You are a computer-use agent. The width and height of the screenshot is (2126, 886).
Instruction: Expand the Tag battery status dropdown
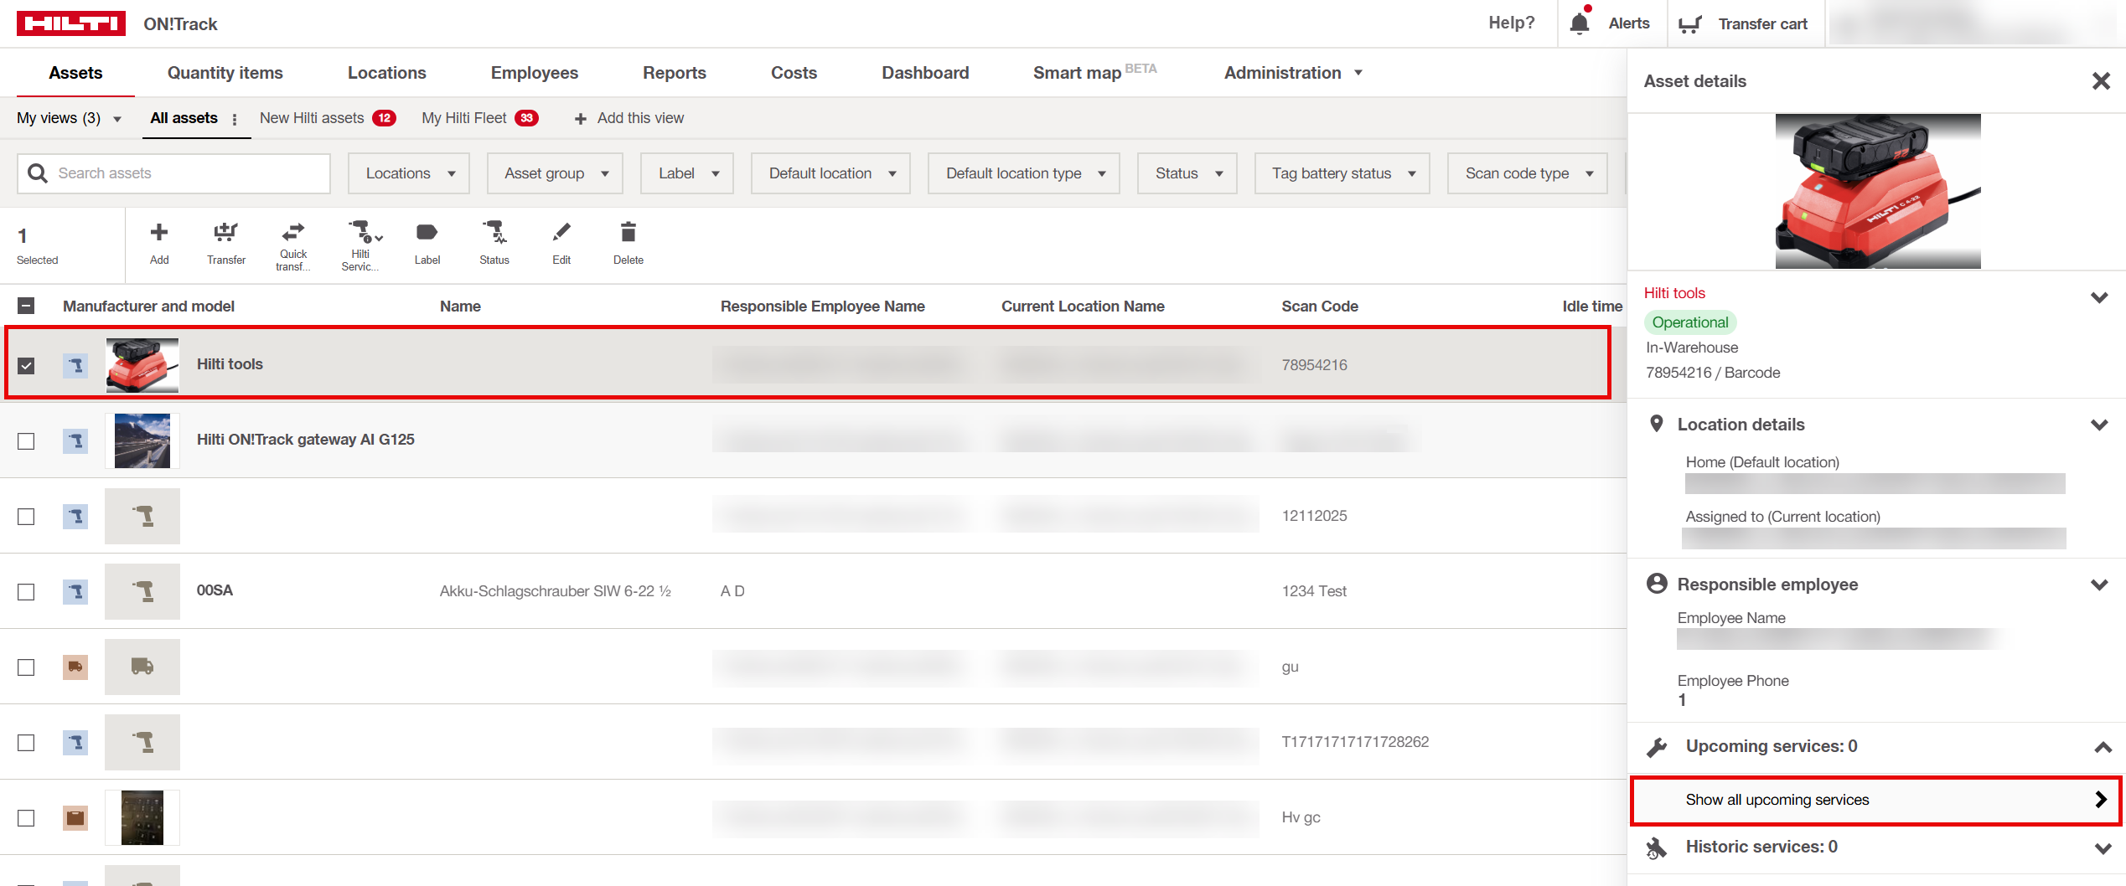point(1342,173)
